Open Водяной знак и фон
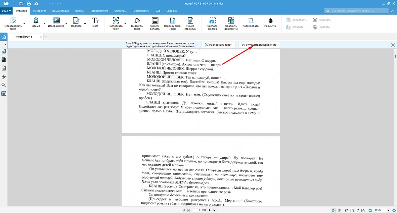Viewport: 397px width, 213px height. [172, 24]
